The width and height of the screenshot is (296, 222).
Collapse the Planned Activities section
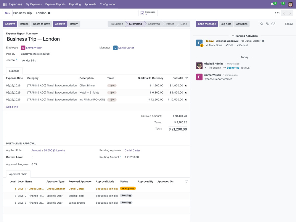pos(245,36)
